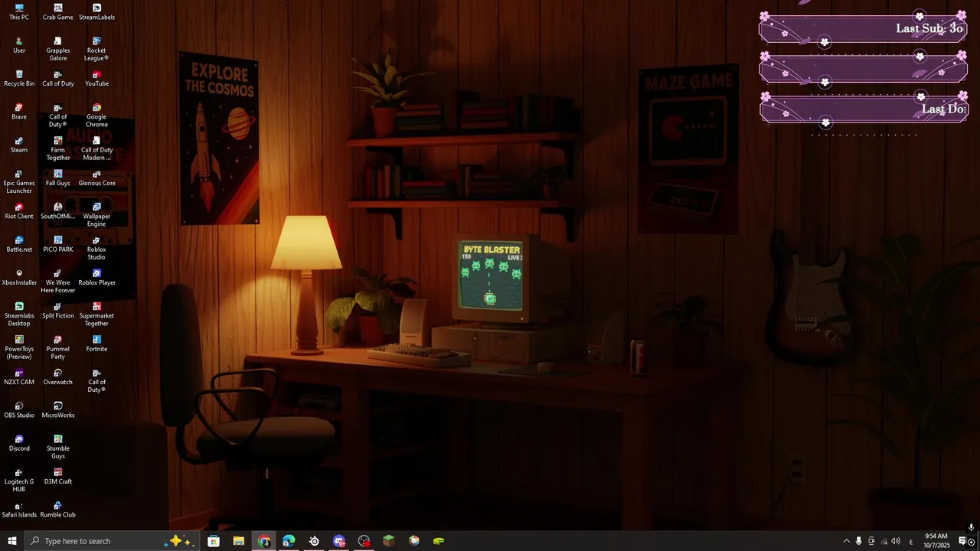Image resolution: width=980 pixels, height=551 pixels.
Task: Click the taskbar search box
Action: [113, 541]
